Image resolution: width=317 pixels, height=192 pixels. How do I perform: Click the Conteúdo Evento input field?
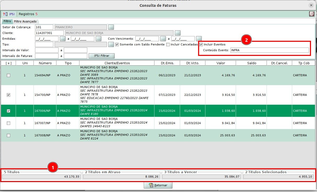[x=269, y=50]
